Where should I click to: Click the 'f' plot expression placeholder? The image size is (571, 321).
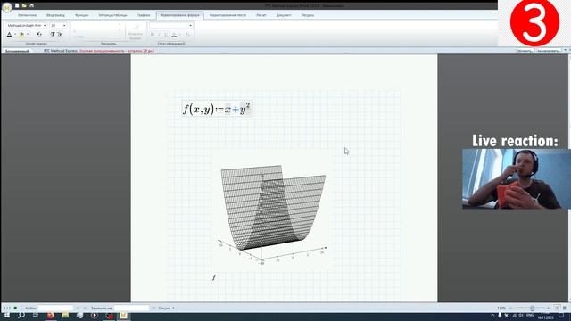click(214, 277)
